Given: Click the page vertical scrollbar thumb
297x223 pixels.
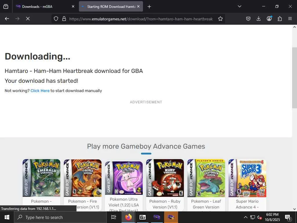Looking at the screenshot, I should point(294,78).
